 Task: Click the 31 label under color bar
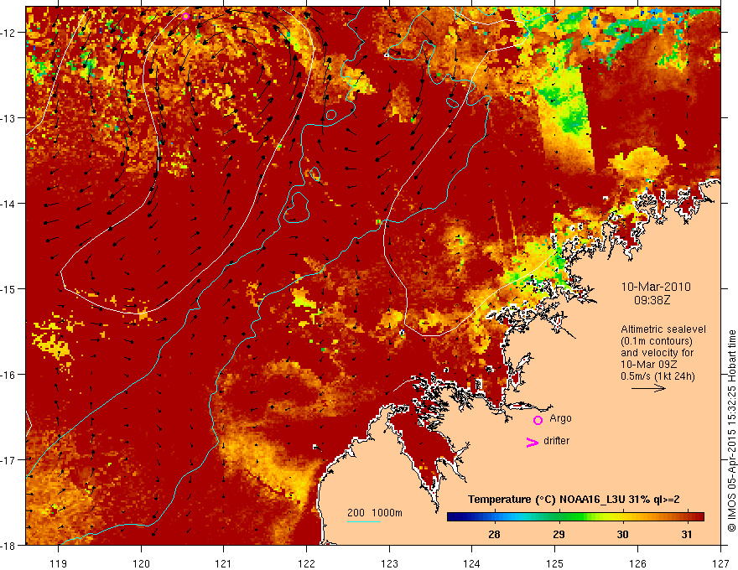pos(687,534)
